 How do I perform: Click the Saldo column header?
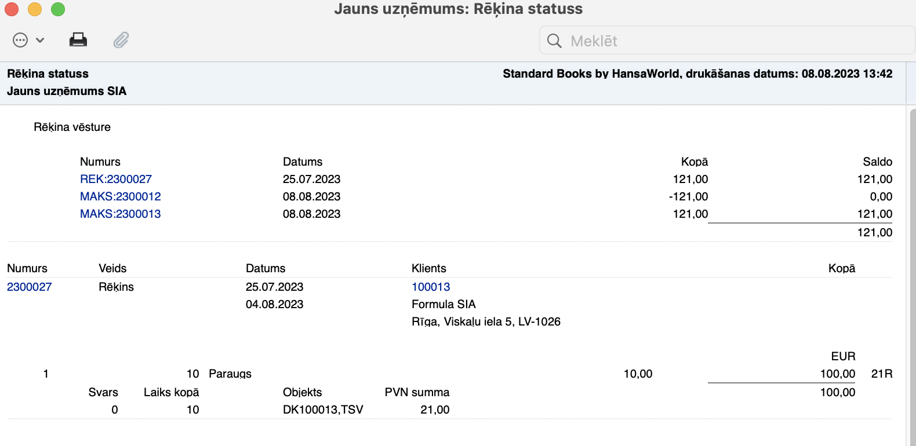coord(877,162)
